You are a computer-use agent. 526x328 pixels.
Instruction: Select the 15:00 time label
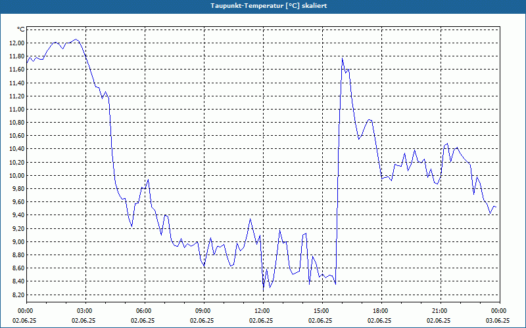(322, 311)
